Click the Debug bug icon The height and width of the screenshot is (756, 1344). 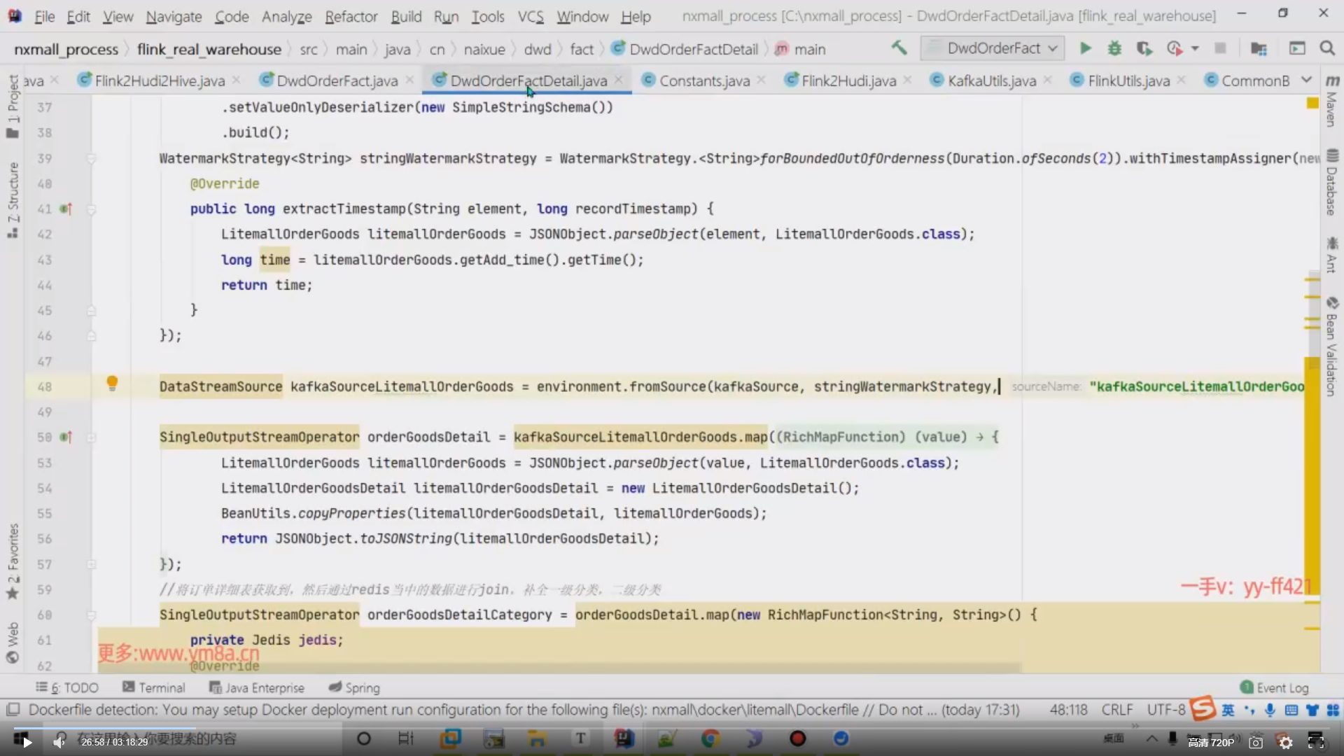point(1114,48)
